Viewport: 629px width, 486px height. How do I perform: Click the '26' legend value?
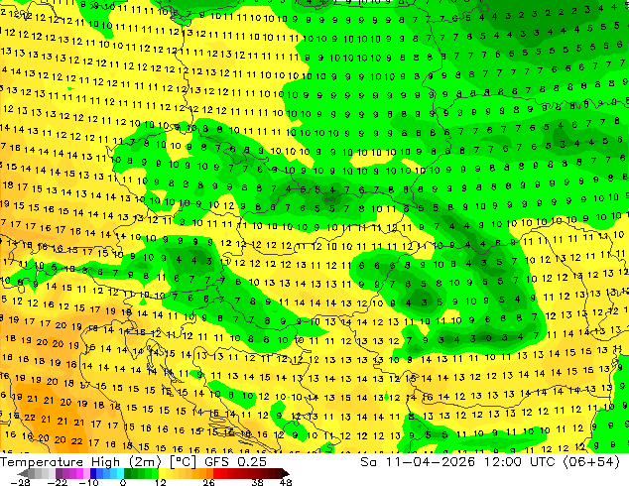click(x=208, y=482)
